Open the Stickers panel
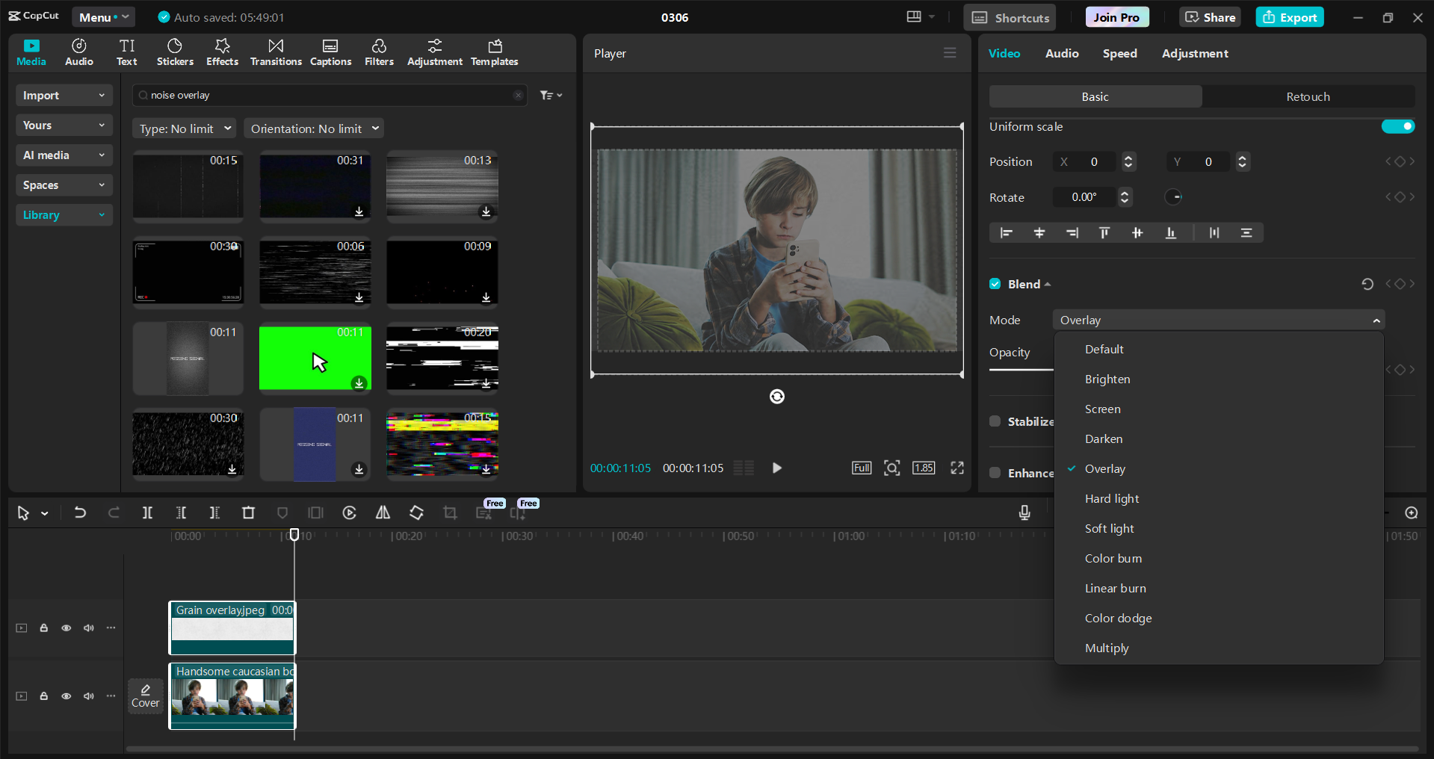1434x759 pixels. tap(175, 52)
